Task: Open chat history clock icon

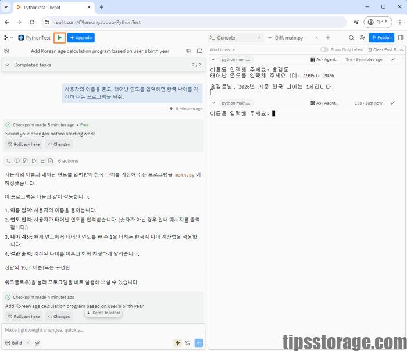Action: click(x=7, y=51)
